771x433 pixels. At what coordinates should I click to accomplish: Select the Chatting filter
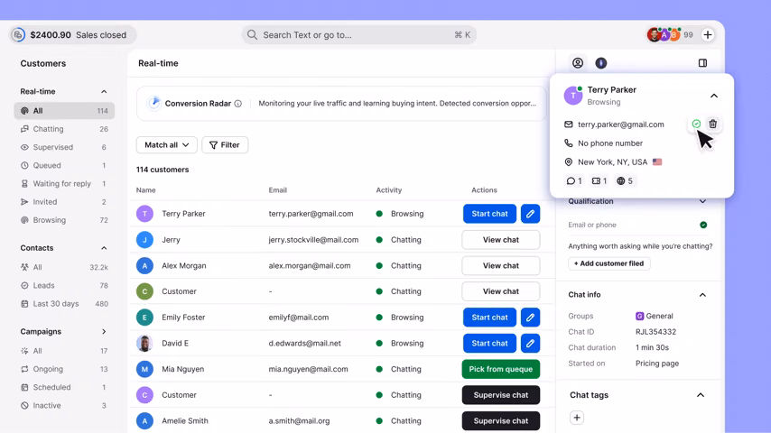pyautogui.click(x=64, y=129)
